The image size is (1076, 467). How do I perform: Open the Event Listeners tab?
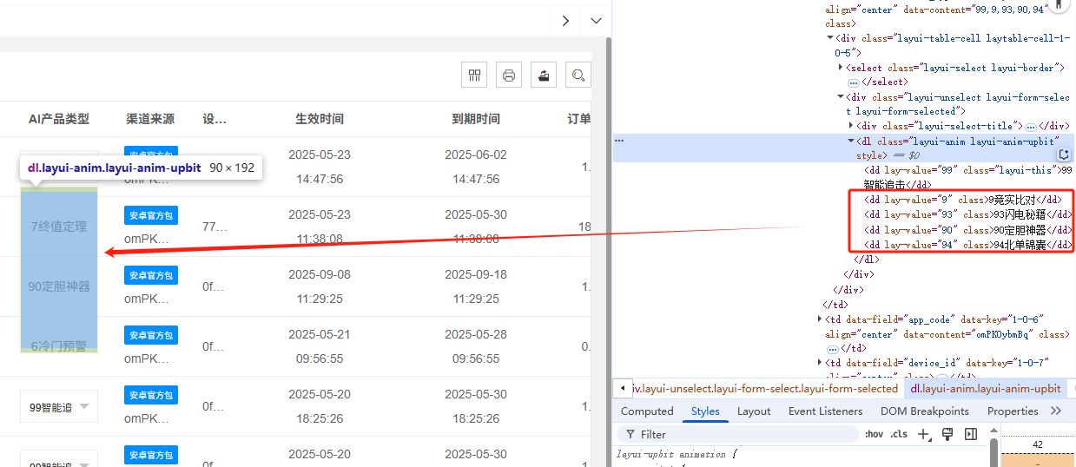tap(826, 411)
